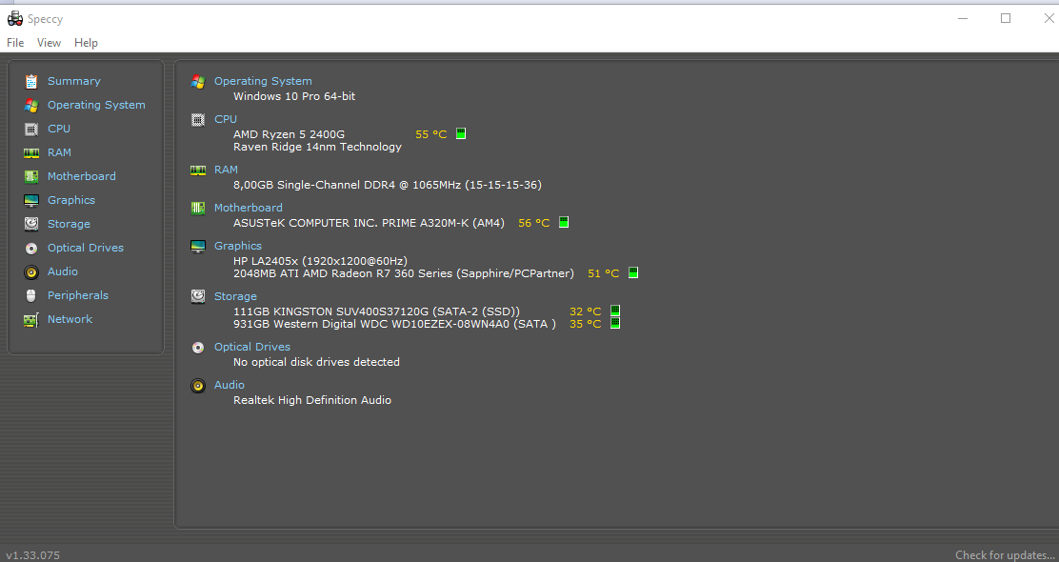Open the File menu
The image size is (1059, 562).
tap(15, 43)
